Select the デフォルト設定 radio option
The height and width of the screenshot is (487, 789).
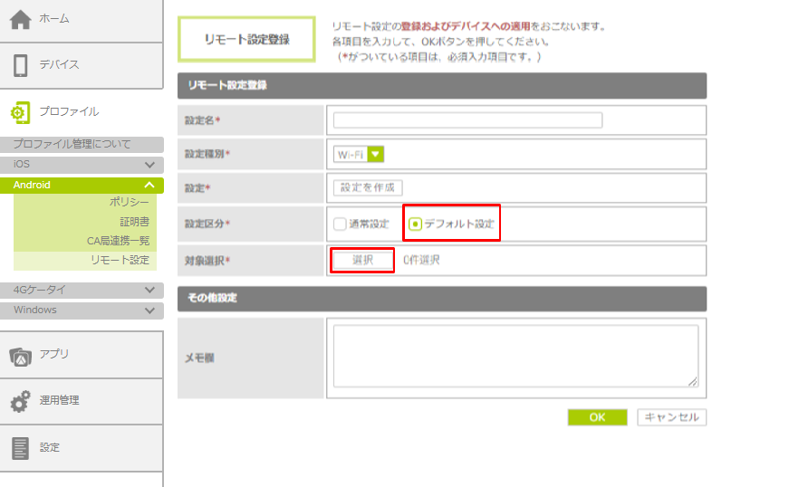[x=415, y=224]
